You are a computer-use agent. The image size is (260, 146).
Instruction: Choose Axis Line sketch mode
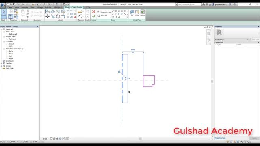click(102, 15)
